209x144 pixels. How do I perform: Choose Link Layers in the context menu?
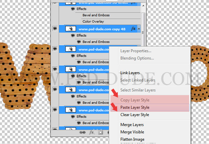point(130,73)
